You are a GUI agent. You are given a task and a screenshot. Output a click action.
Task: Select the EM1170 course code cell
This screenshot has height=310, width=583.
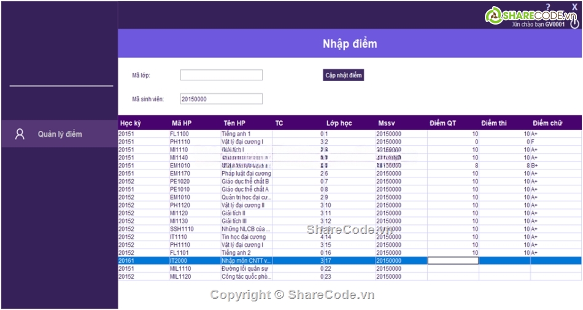(x=195, y=173)
